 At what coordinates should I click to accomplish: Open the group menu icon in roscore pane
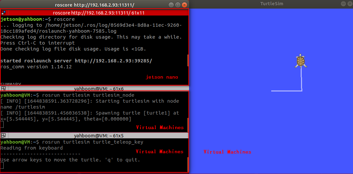tap(3, 13)
